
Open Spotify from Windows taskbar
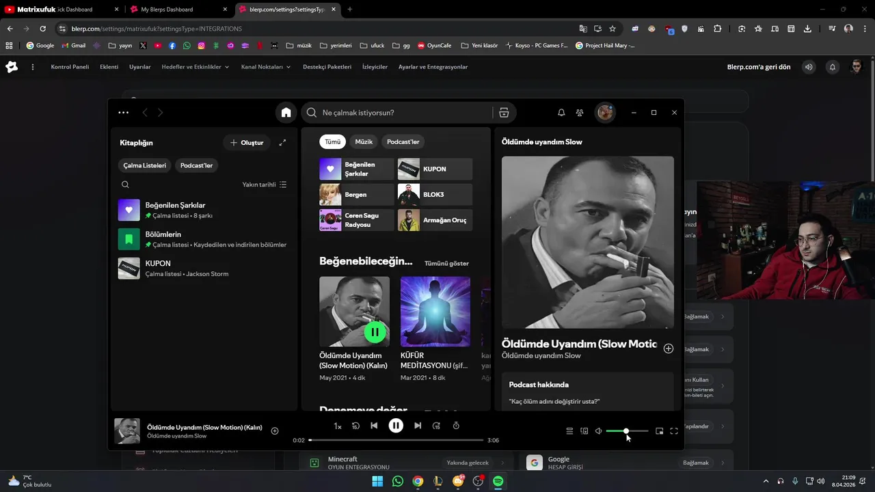[x=498, y=481]
